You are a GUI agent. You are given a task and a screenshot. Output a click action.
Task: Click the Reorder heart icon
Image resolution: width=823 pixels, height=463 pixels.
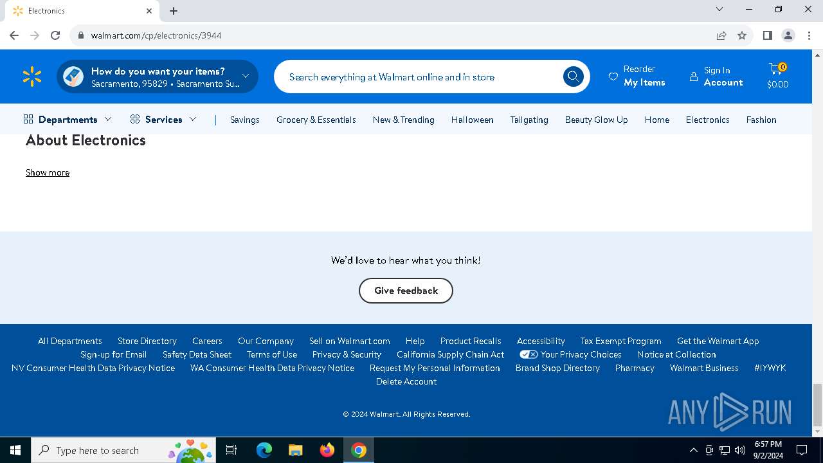(x=613, y=77)
